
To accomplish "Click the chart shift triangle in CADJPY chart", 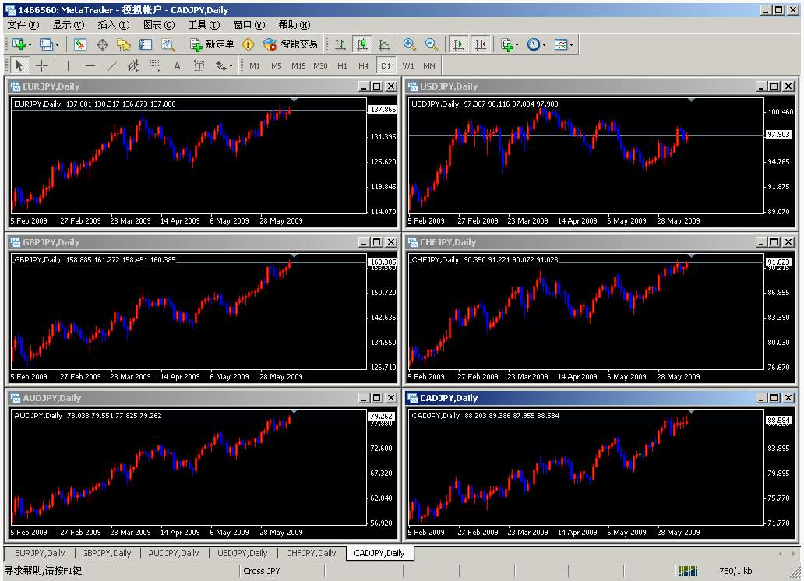I will tap(691, 411).
